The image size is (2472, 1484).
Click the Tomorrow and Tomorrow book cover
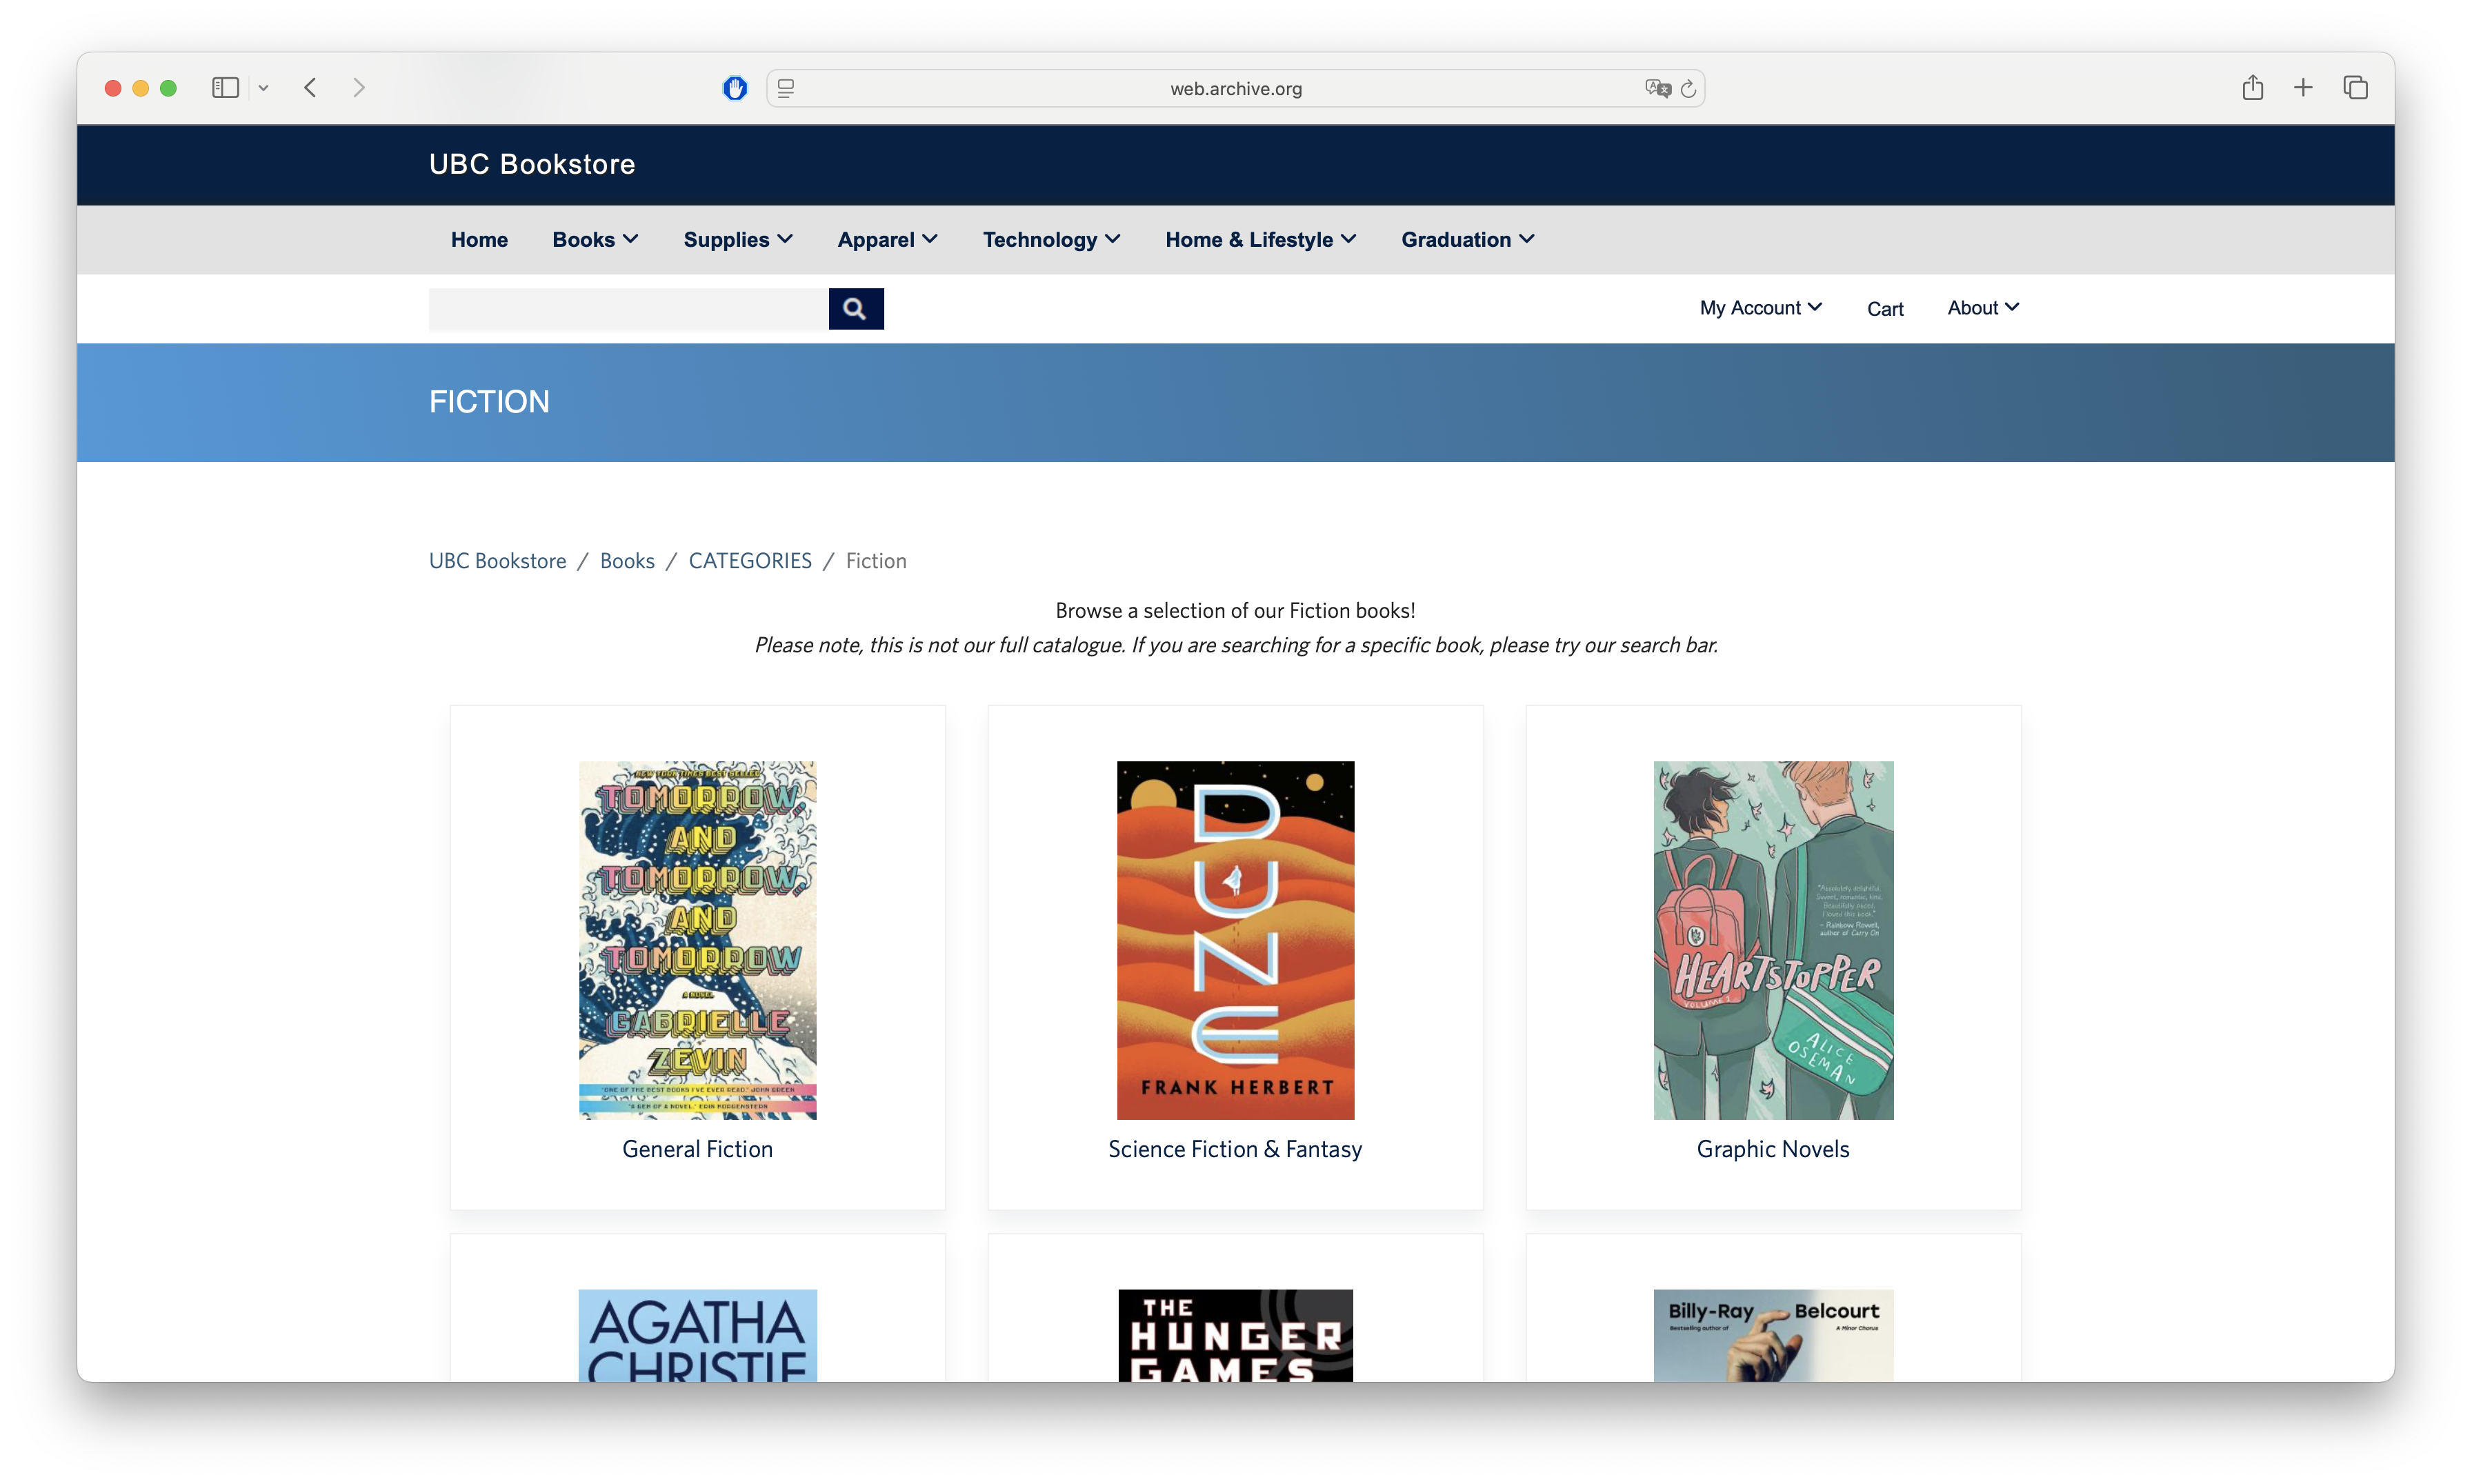698,940
